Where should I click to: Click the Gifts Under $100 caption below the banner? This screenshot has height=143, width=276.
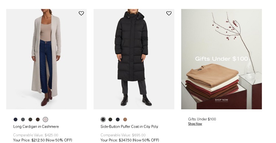pos(202,119)
